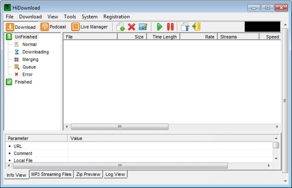Click the green start download arrow

[x=159, y=27]
